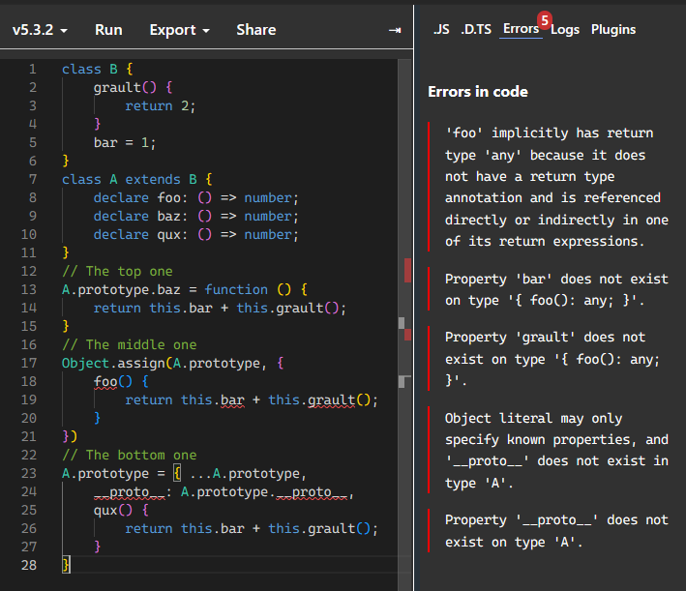Click the last error "Property '__proto__' does not exist"
Viewport: 686px width, 591px height.
(x=556, y=531)
